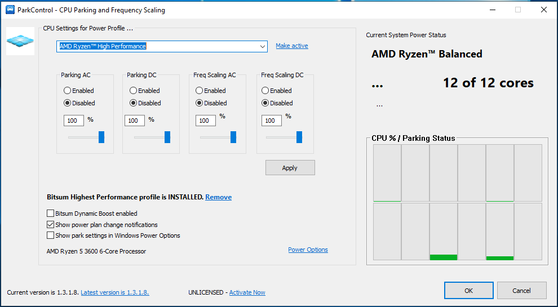This screenshot has width=558, height=307.
Task: Open the power profile dropdown arrow
Action: click(263, 47)
